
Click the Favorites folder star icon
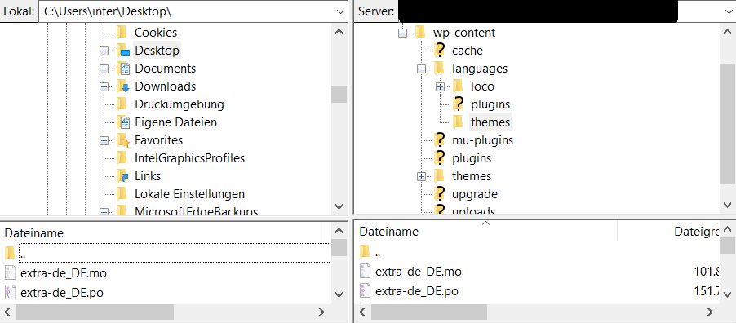123,140
